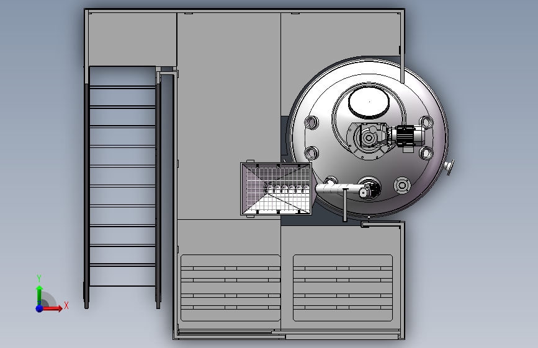The image size is (538, 348).
Task: Select the screw conveyor pipe entering the tank
Action: [338, 189]
